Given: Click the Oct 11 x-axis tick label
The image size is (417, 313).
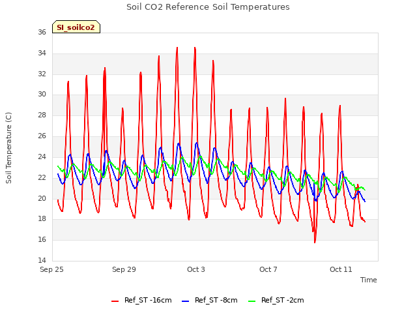Looking at the screenshot, I should click(x=341, y=269).
